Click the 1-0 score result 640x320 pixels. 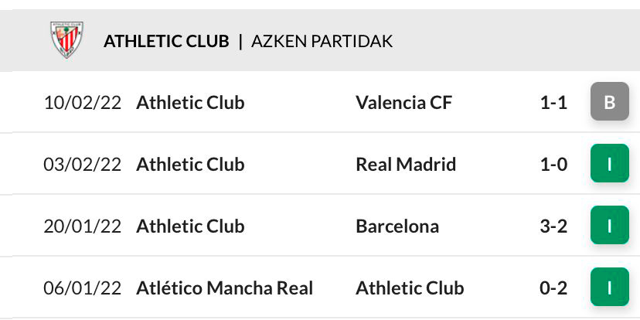click(553, 164)
